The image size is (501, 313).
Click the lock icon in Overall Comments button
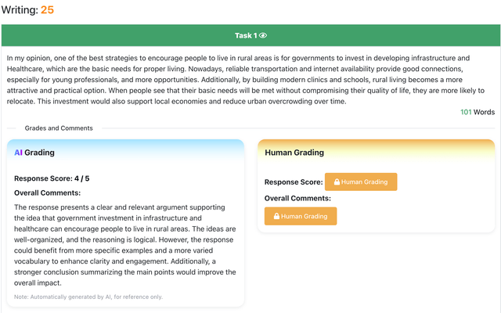pos(276,217)
